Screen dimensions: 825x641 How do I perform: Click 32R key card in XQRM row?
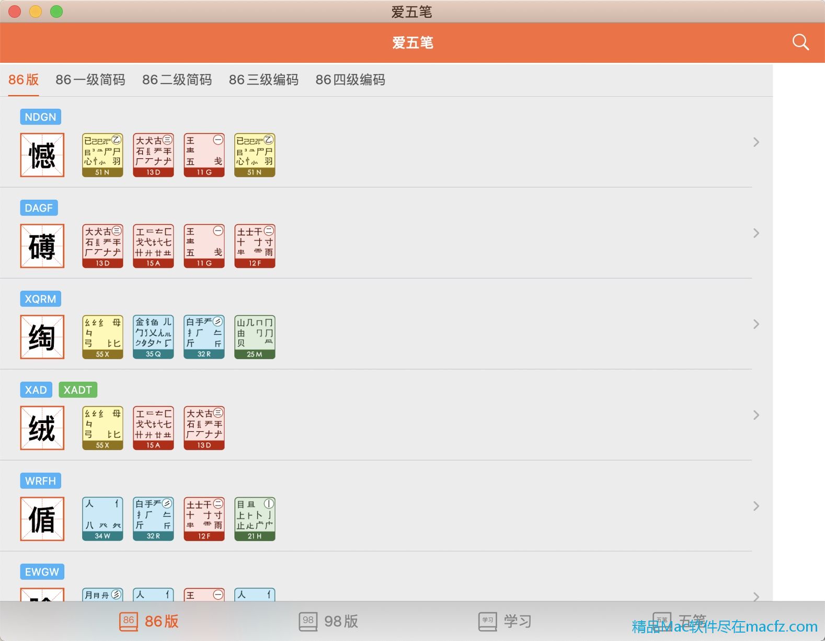tap(204, 337)
